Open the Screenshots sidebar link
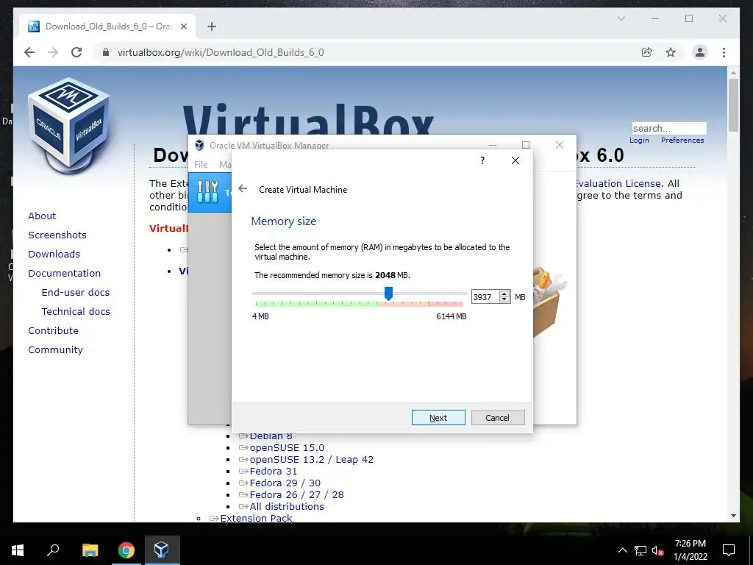753x565 pixels. pos(57,235)
